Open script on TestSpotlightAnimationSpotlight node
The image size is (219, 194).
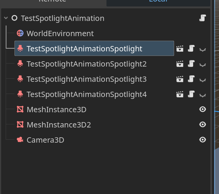point(191,49)
